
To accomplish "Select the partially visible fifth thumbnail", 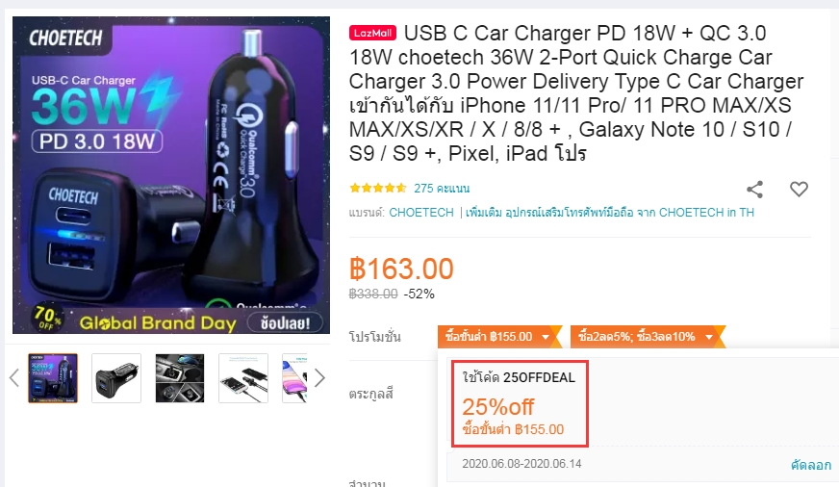I will [294, 378].
